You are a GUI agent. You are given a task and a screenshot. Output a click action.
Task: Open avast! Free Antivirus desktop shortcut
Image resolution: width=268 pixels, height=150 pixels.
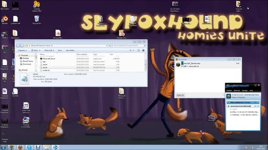tap(26, 107)
